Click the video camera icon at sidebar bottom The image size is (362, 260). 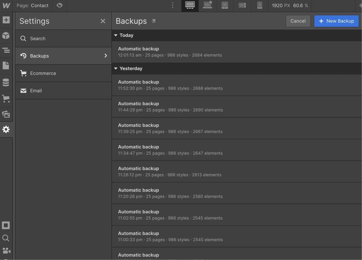(x=6, y=251)
